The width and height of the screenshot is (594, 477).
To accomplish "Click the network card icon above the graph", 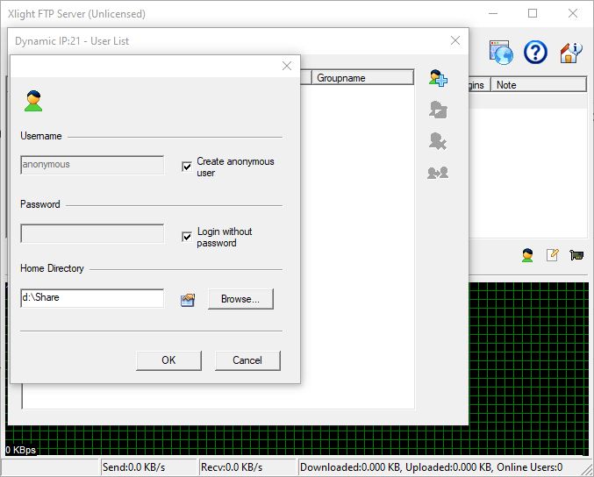I will pyautogui.click(x=576, y=255).
